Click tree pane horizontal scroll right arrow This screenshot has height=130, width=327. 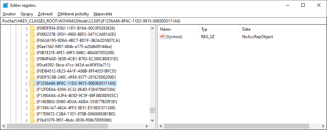147,126
